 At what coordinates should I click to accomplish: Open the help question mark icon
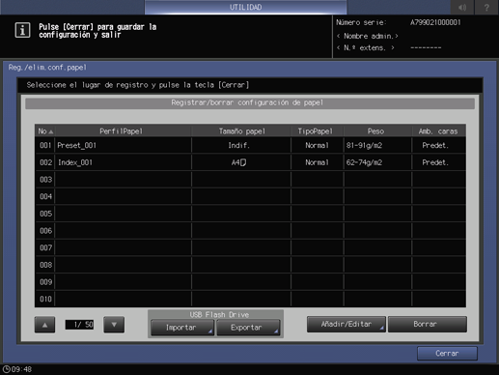(x=486, y=7)
